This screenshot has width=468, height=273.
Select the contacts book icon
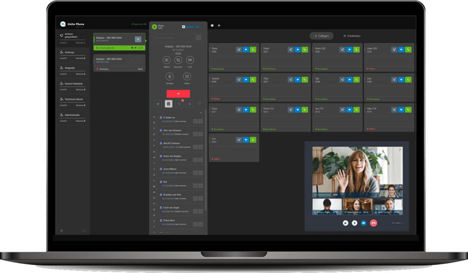(168, 104)
